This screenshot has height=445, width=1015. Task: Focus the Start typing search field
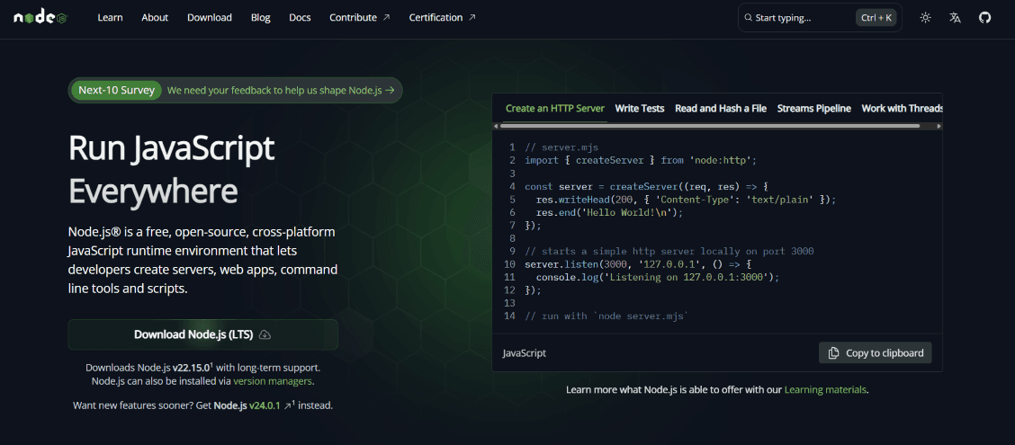point(820,18)
